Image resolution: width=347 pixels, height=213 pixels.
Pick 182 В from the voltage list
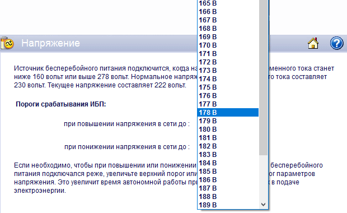point(228,146)
